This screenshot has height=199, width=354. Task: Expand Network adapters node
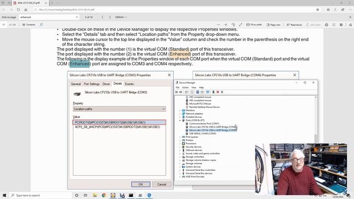pyautogui.click(x=180, y=114)
